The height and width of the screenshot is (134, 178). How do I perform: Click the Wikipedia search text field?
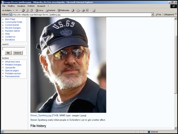point(14,49)
